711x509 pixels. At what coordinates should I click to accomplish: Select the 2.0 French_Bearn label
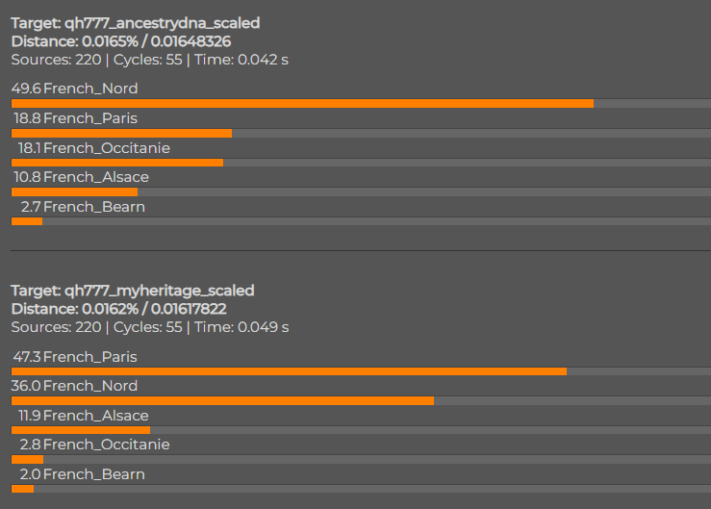click(x=82, y=474)
